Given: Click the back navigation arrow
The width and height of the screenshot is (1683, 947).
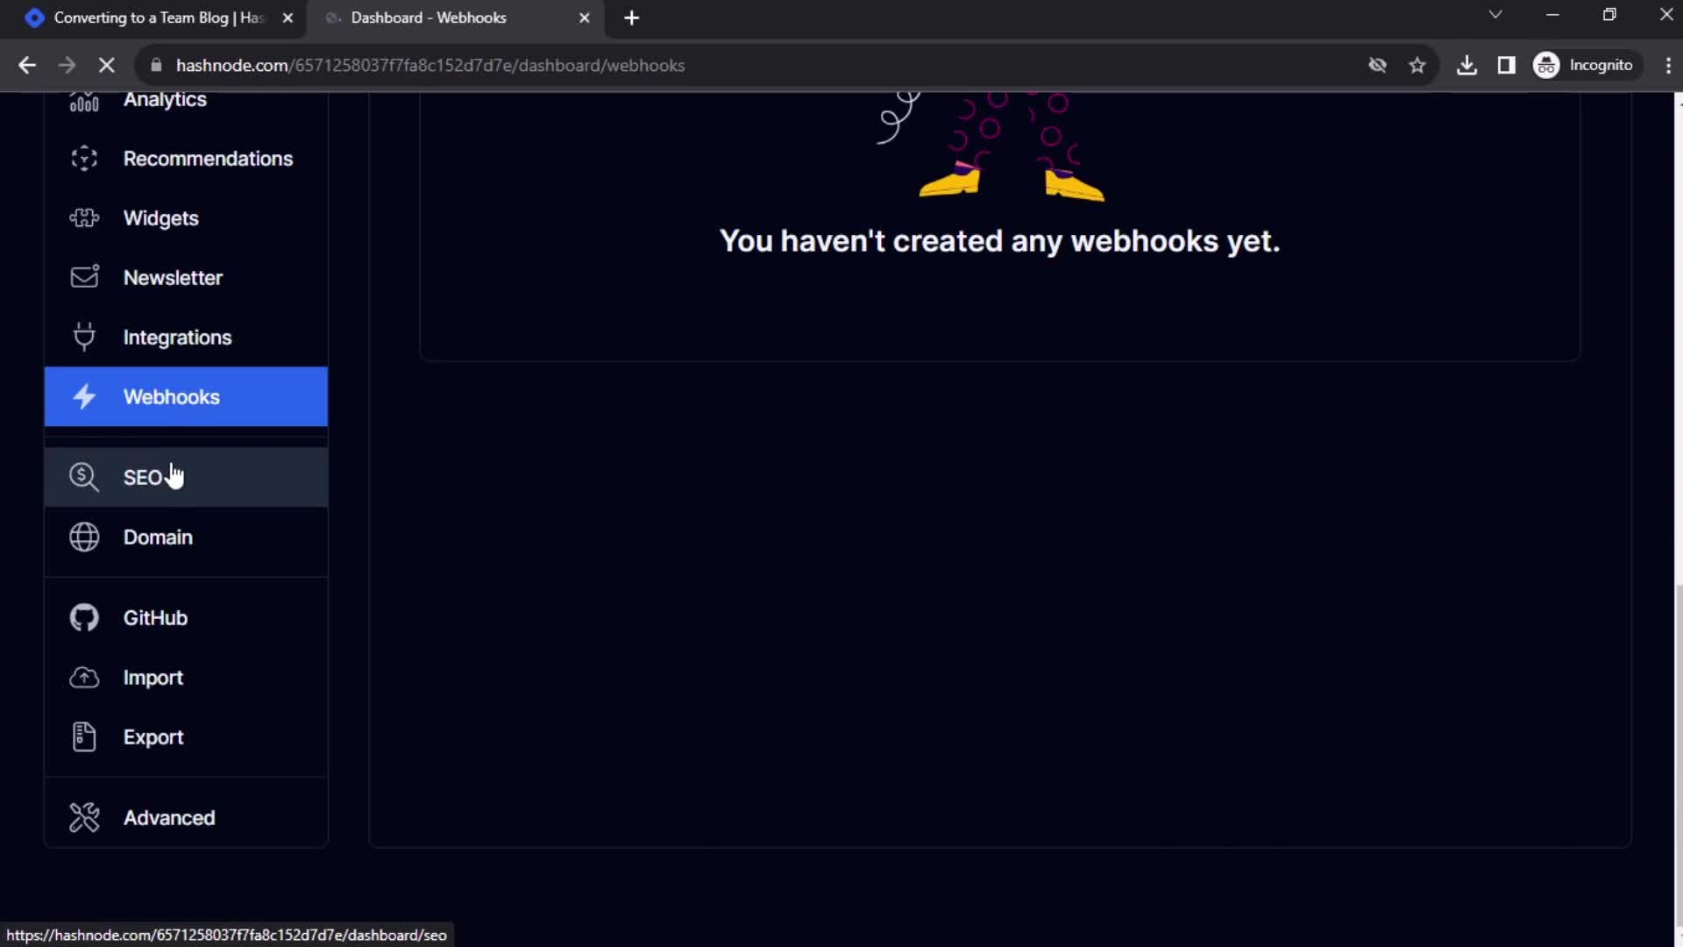Looking at the screenshot, I should pos(28,65).
